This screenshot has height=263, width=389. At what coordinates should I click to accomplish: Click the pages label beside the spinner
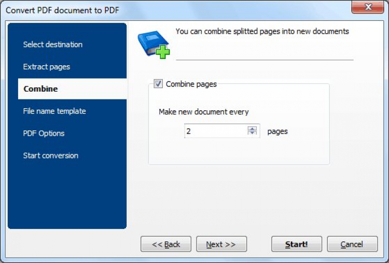[277, 131]
